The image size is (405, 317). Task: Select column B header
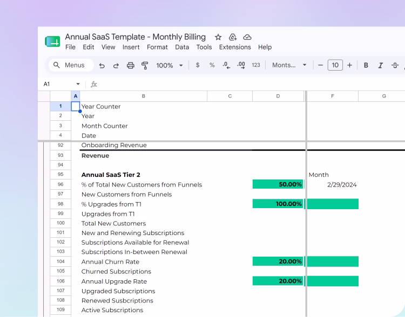(143, 96)
